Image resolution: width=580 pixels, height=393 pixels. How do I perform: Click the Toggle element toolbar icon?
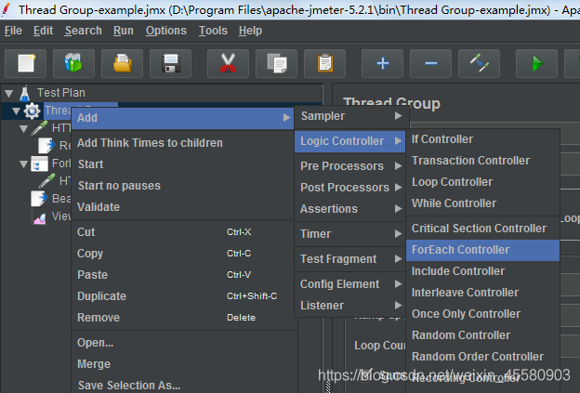pos(479,63)
